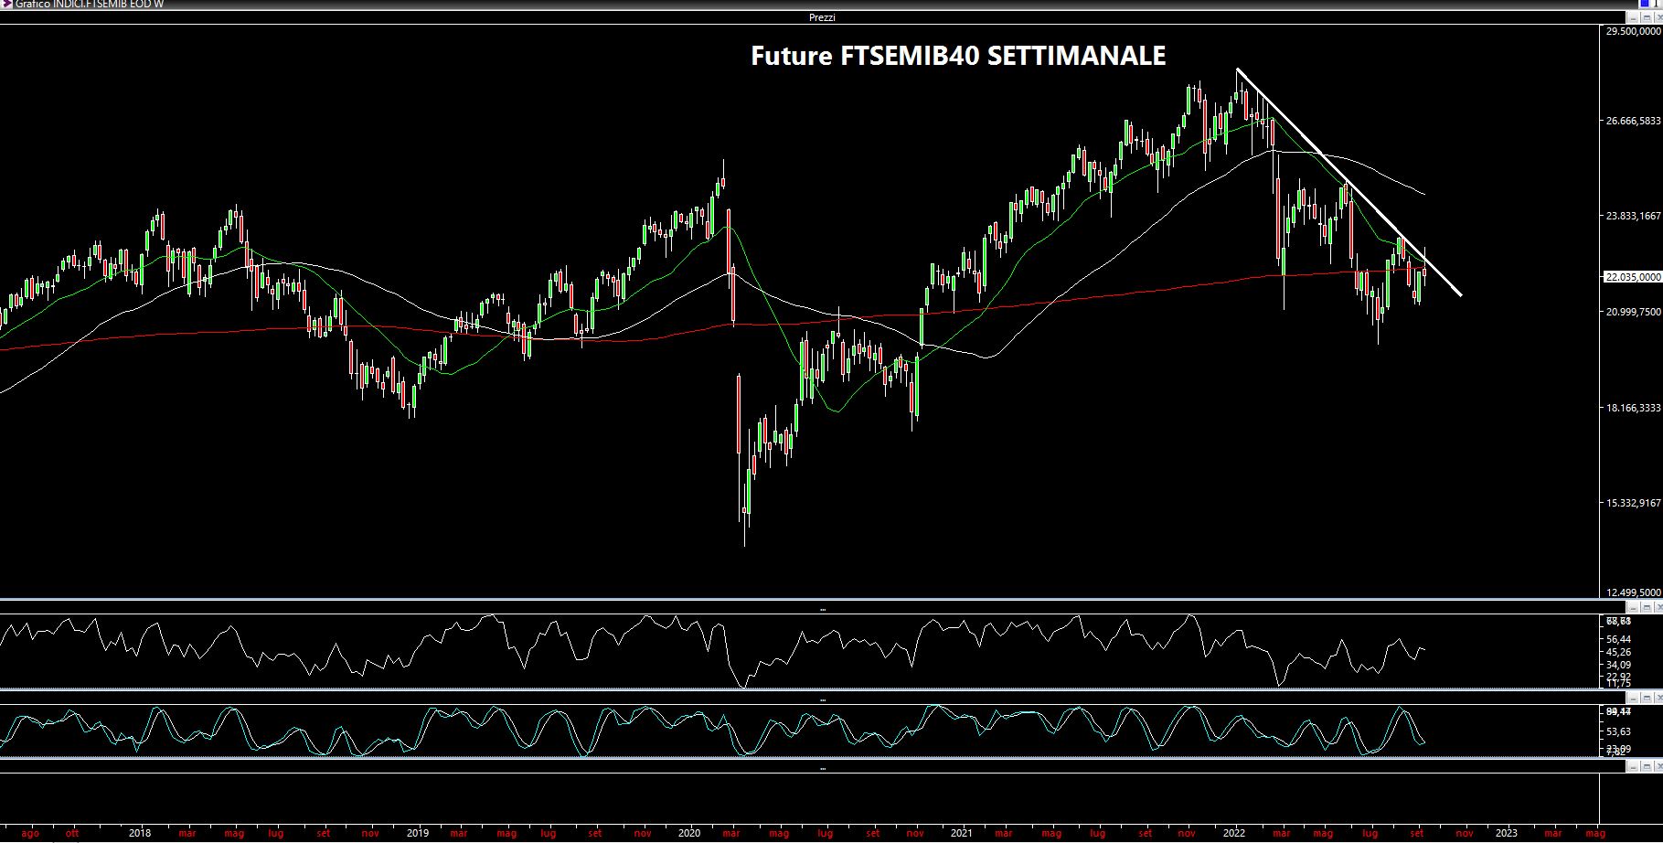Maximize the empty bottom pane

coord(1645,766)
